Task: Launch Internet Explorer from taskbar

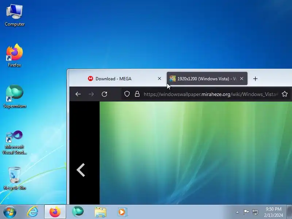Action: pos(32,212)
